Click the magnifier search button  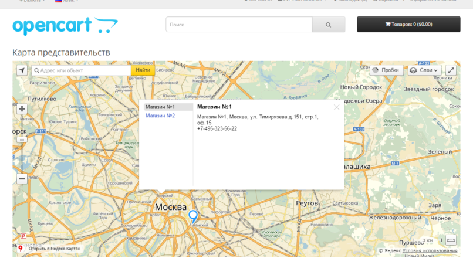(328, 25)
